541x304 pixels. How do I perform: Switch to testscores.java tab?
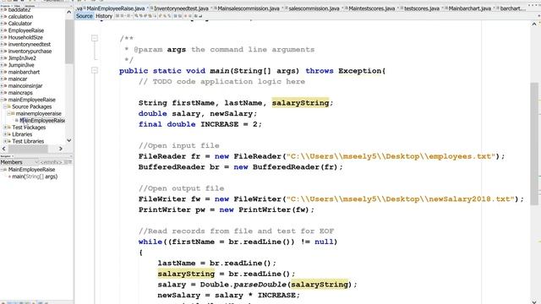pyautogui.click(x=421, y=8)
